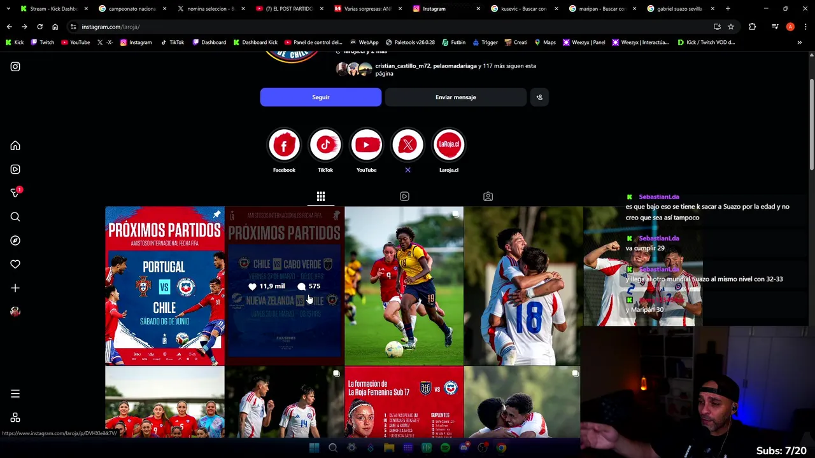The image size is (815, 458).
Task: Open a new browser tab
Action: coord(728,9)
